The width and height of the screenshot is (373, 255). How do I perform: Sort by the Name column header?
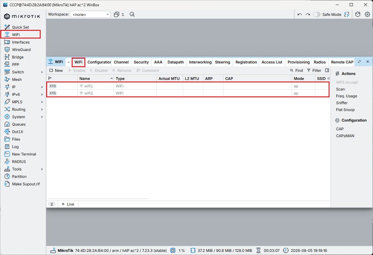(96, 79)
